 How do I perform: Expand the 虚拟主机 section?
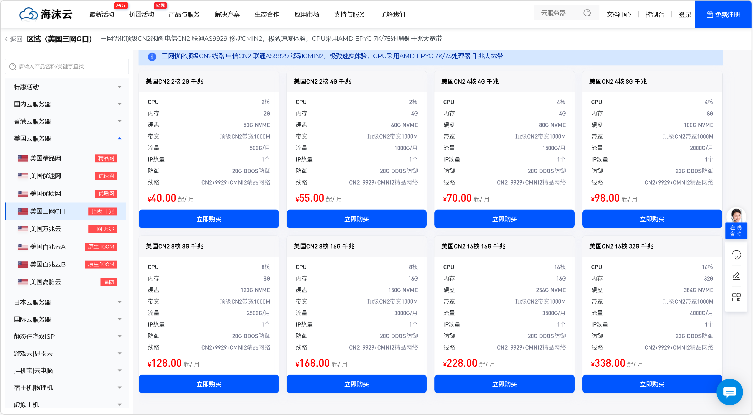coord(67,404)
